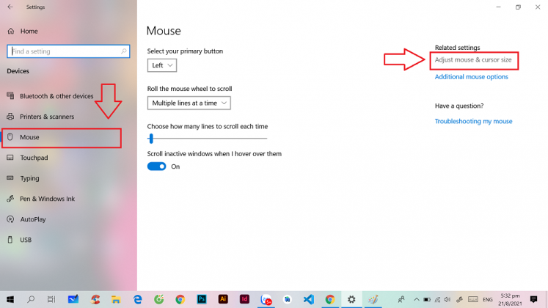
Task: Click Troubleshooting my mouse link
Action: [473, 121]
